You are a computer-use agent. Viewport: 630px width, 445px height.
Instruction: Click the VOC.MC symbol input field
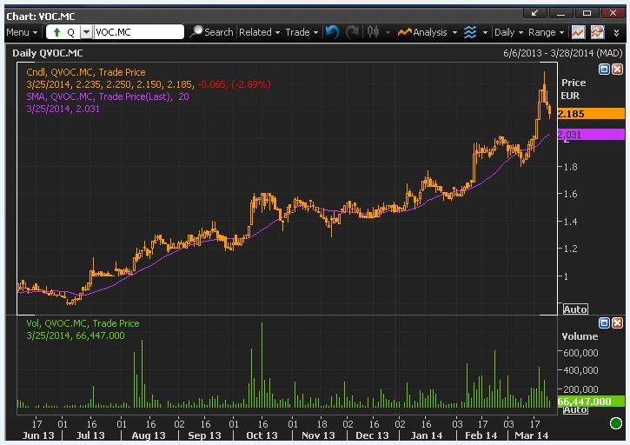138,32
